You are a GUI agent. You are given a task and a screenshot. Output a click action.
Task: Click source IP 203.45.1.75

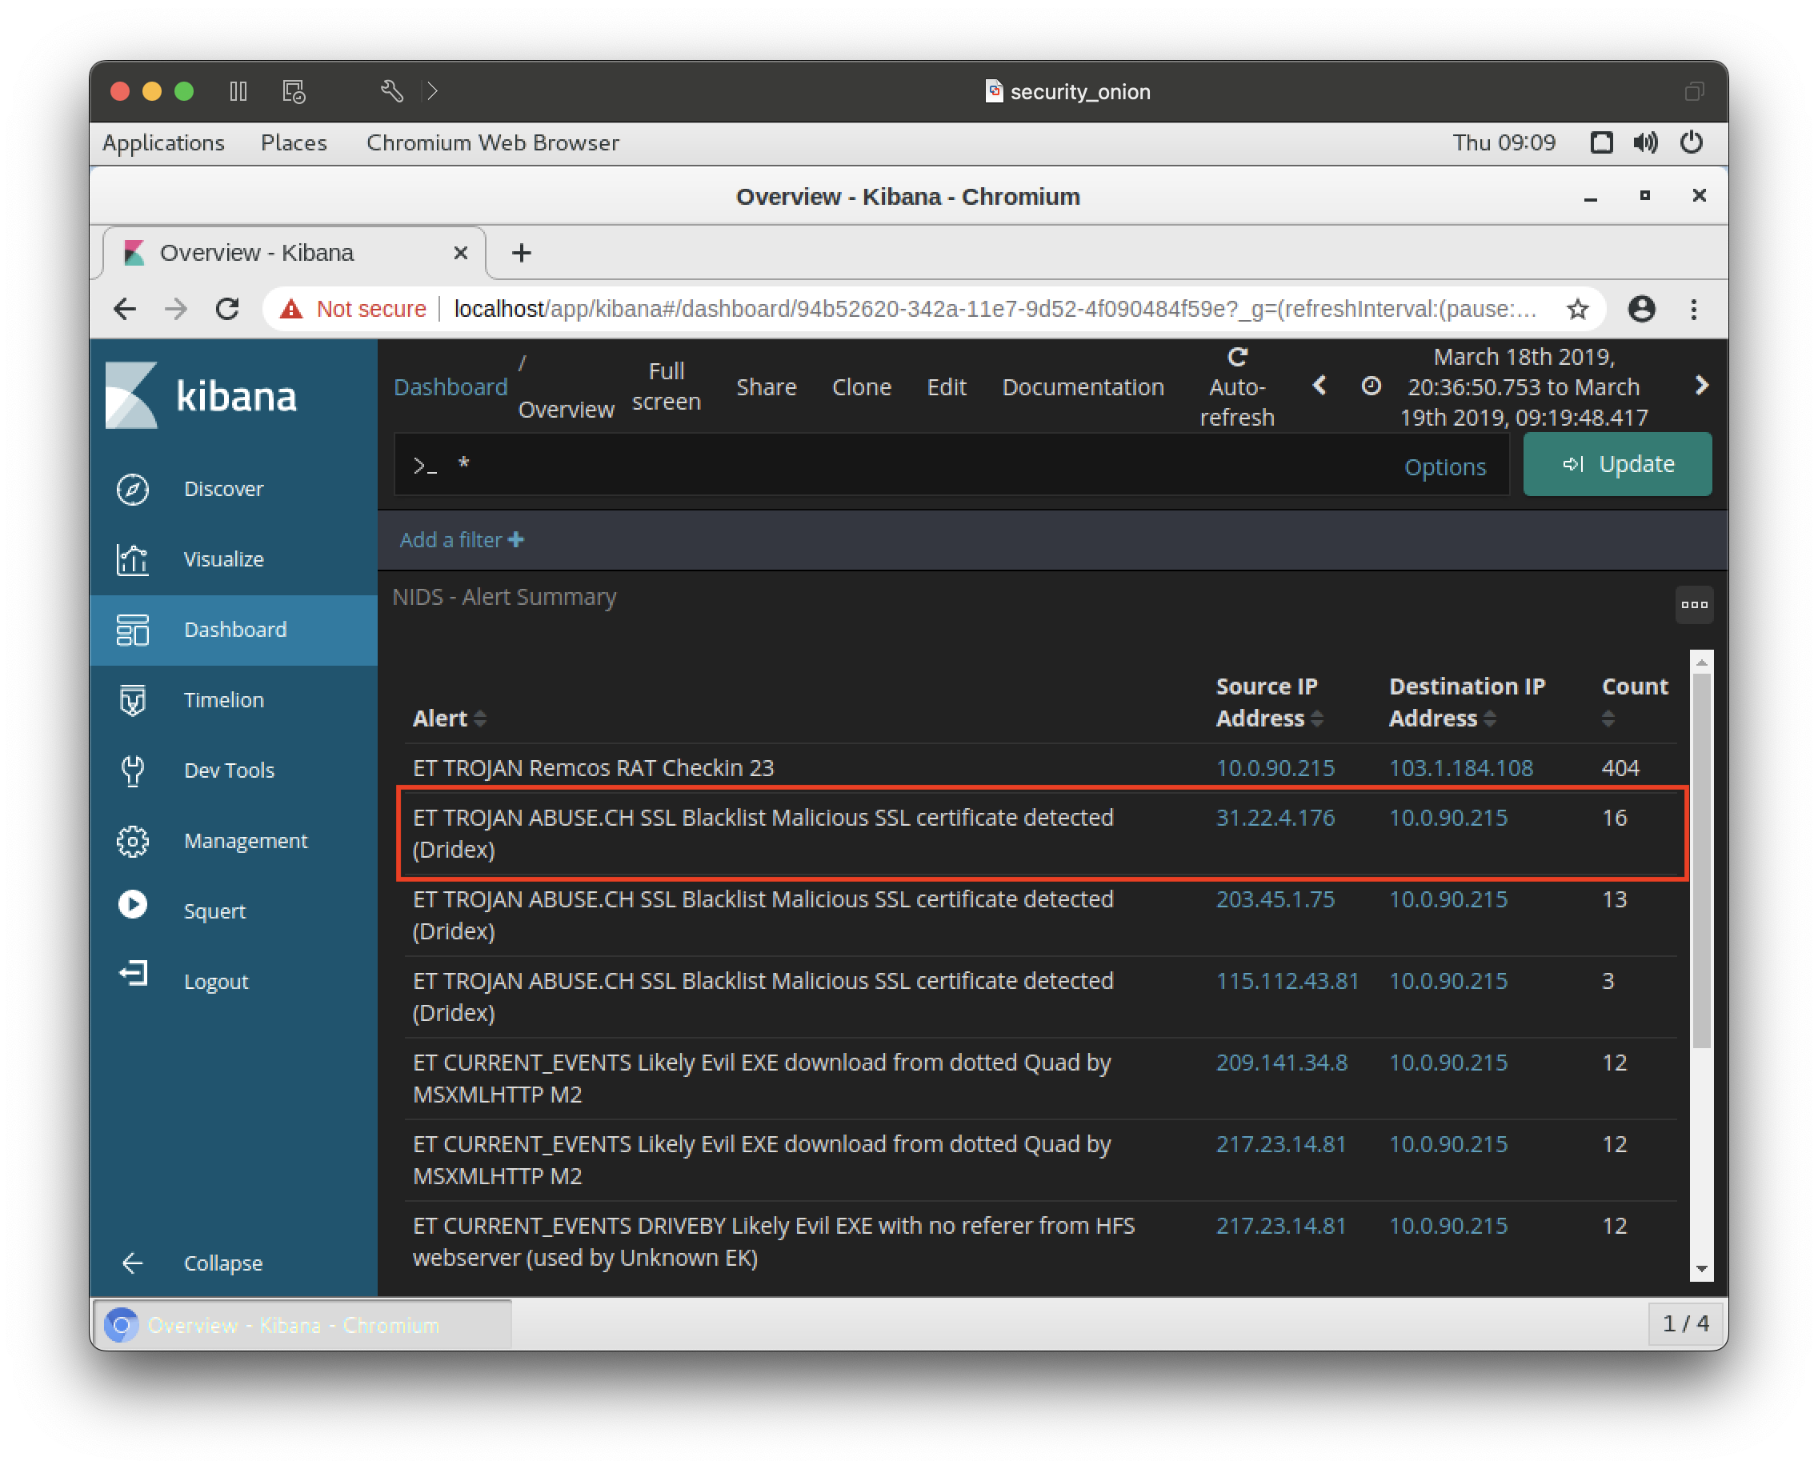(1275, 899)
